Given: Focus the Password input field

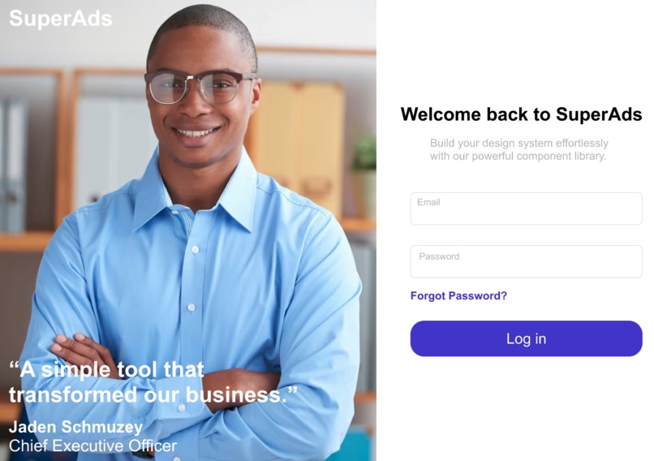Looking at the screenshot, I should (526, 261).
